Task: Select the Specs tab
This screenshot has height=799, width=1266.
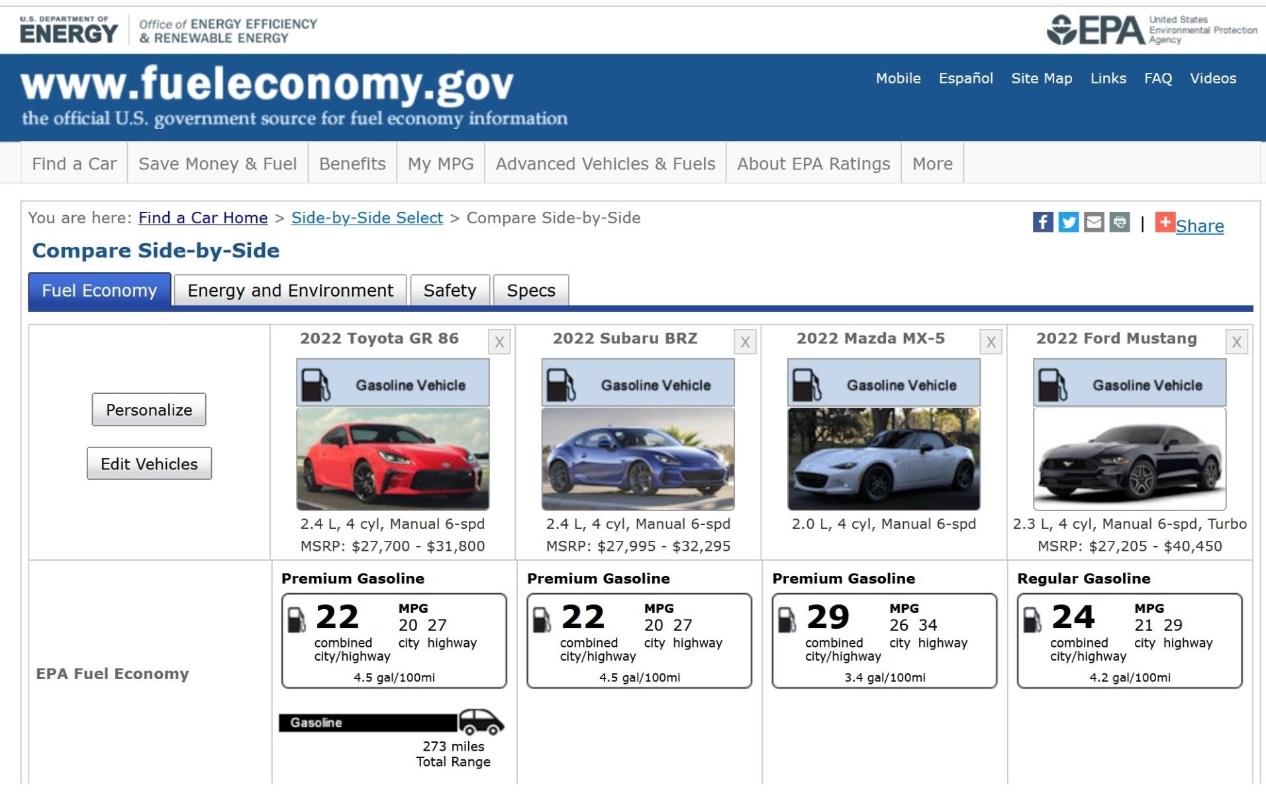Action: 530,291
